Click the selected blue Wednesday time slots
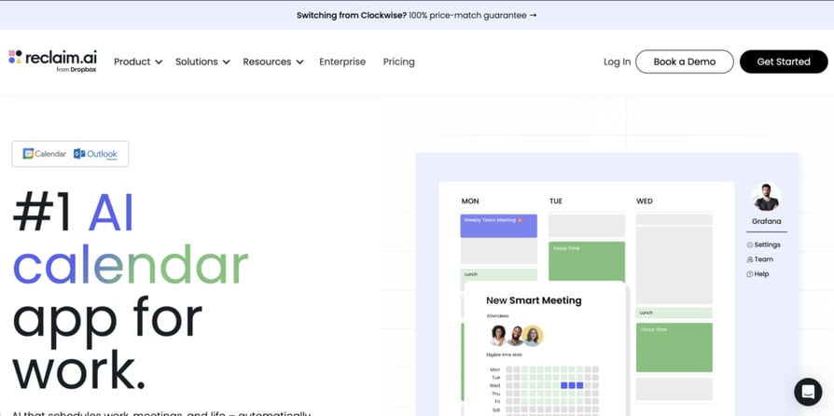Screen dimensions: 834x416 [572, 385]
